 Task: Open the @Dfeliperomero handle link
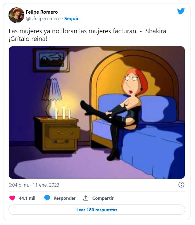click(x=43, y=18)
